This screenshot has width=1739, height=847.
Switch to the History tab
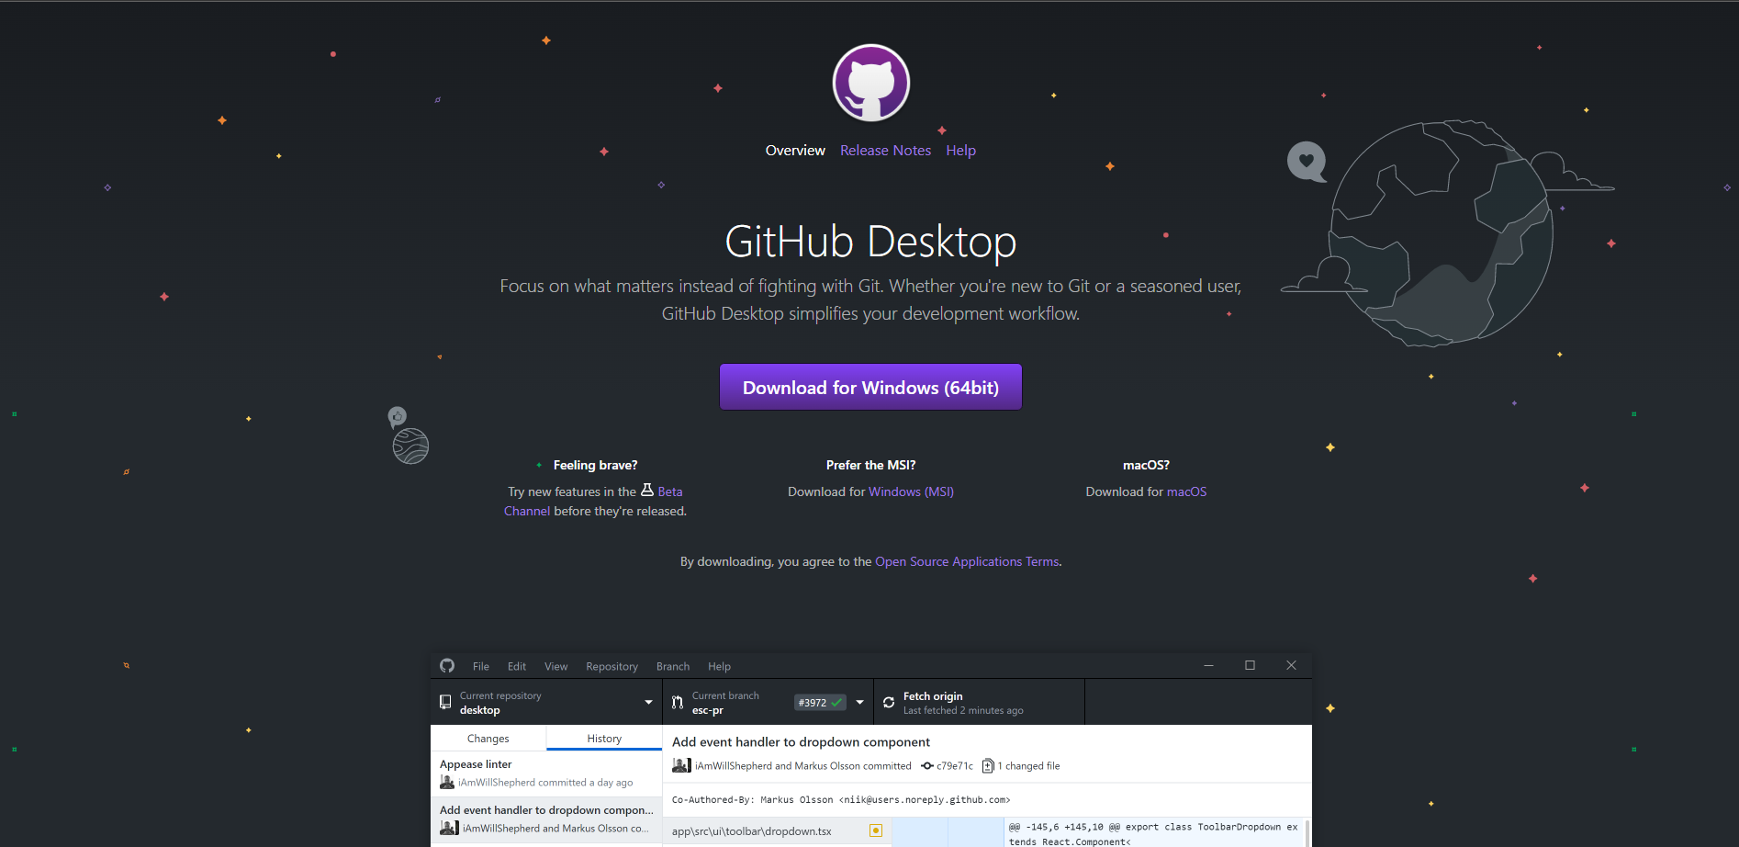pyautogui.click(x=604, y=739)
